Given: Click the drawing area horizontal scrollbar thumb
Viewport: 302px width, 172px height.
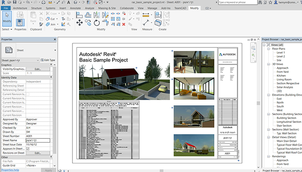Looking at the screenshot, I should (x=162, y=171).
